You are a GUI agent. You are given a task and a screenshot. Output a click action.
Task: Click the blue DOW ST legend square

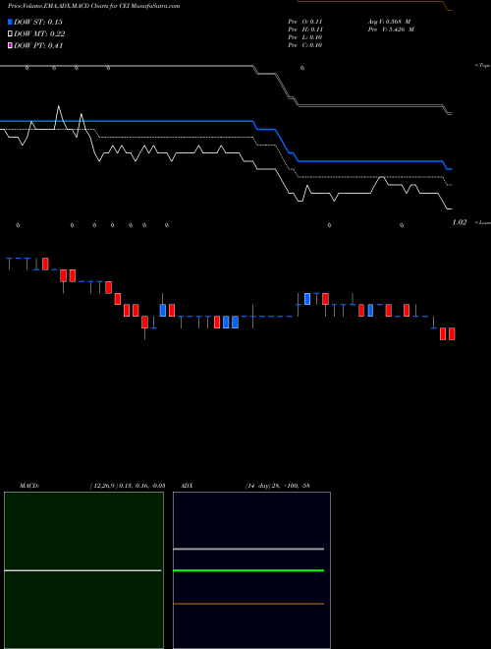tap(10, 22)
